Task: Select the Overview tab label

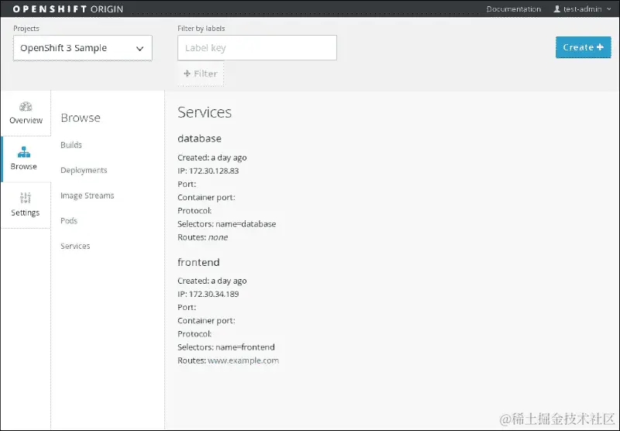Action: [26, 120]
